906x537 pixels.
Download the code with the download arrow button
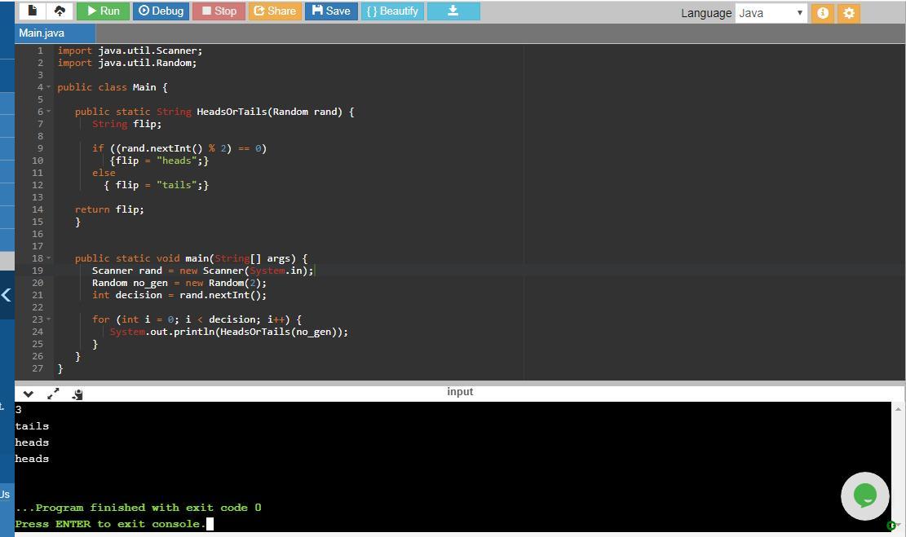click(x=453, y=11)
